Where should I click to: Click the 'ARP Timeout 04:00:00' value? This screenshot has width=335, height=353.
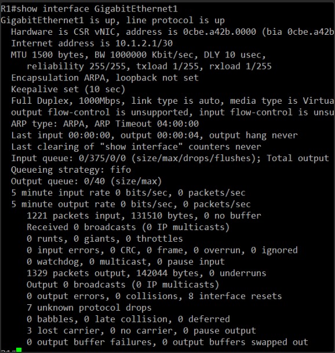[147, 123]
